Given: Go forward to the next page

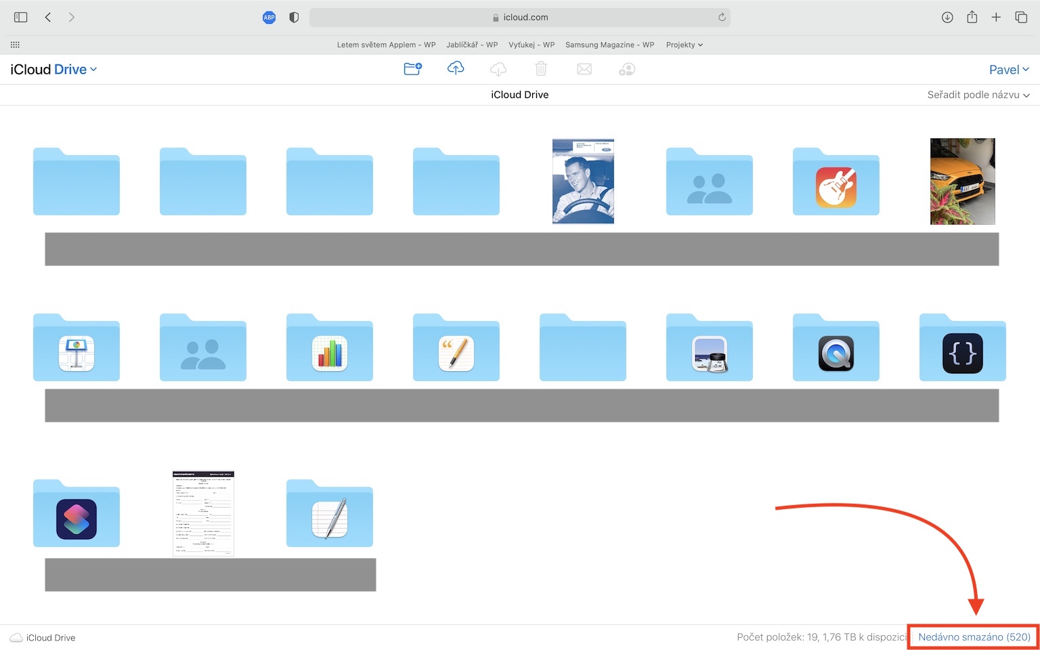Looking at the screenshot, I should coord(71,17).
